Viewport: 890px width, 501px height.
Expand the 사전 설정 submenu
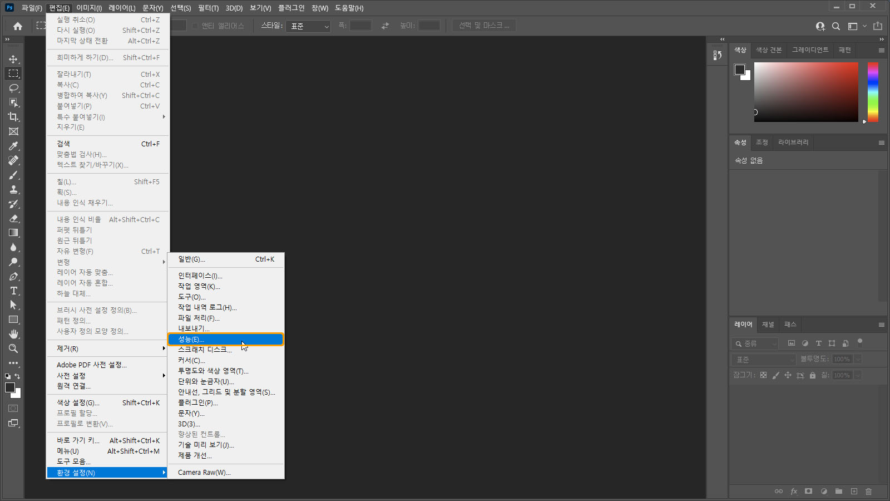pos(108,376)
